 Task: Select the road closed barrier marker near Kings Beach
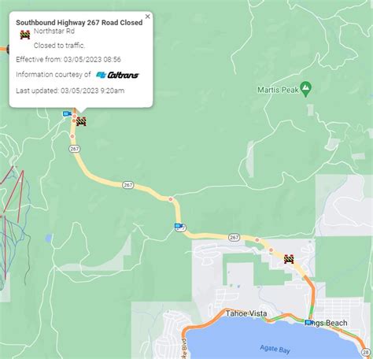tap(289, 259)
